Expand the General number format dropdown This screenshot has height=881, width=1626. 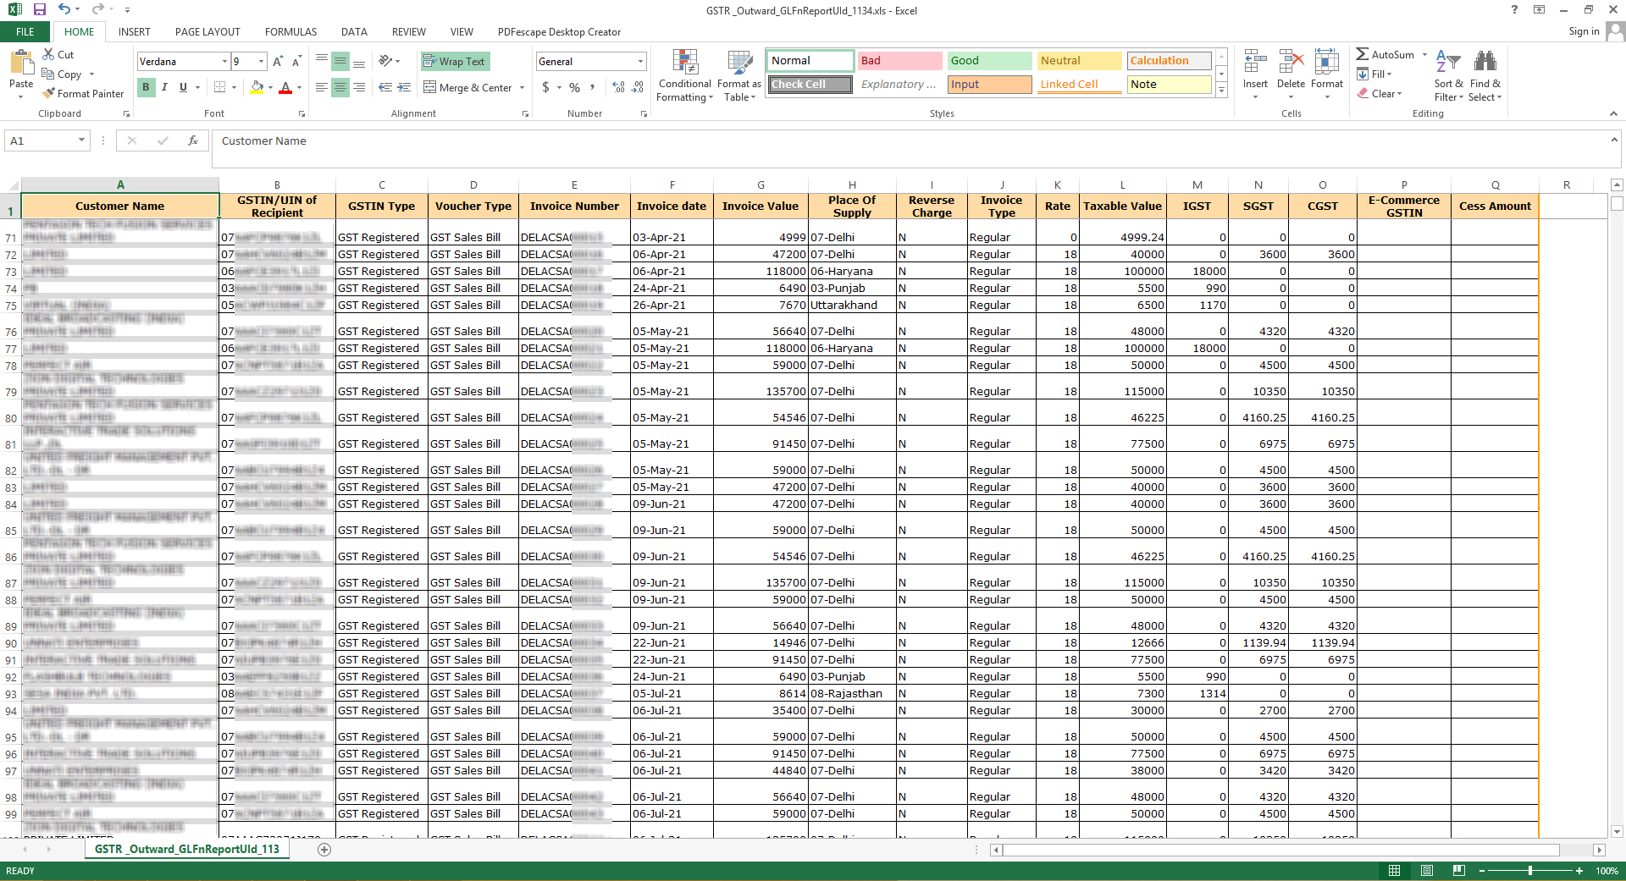click(640, 62)
